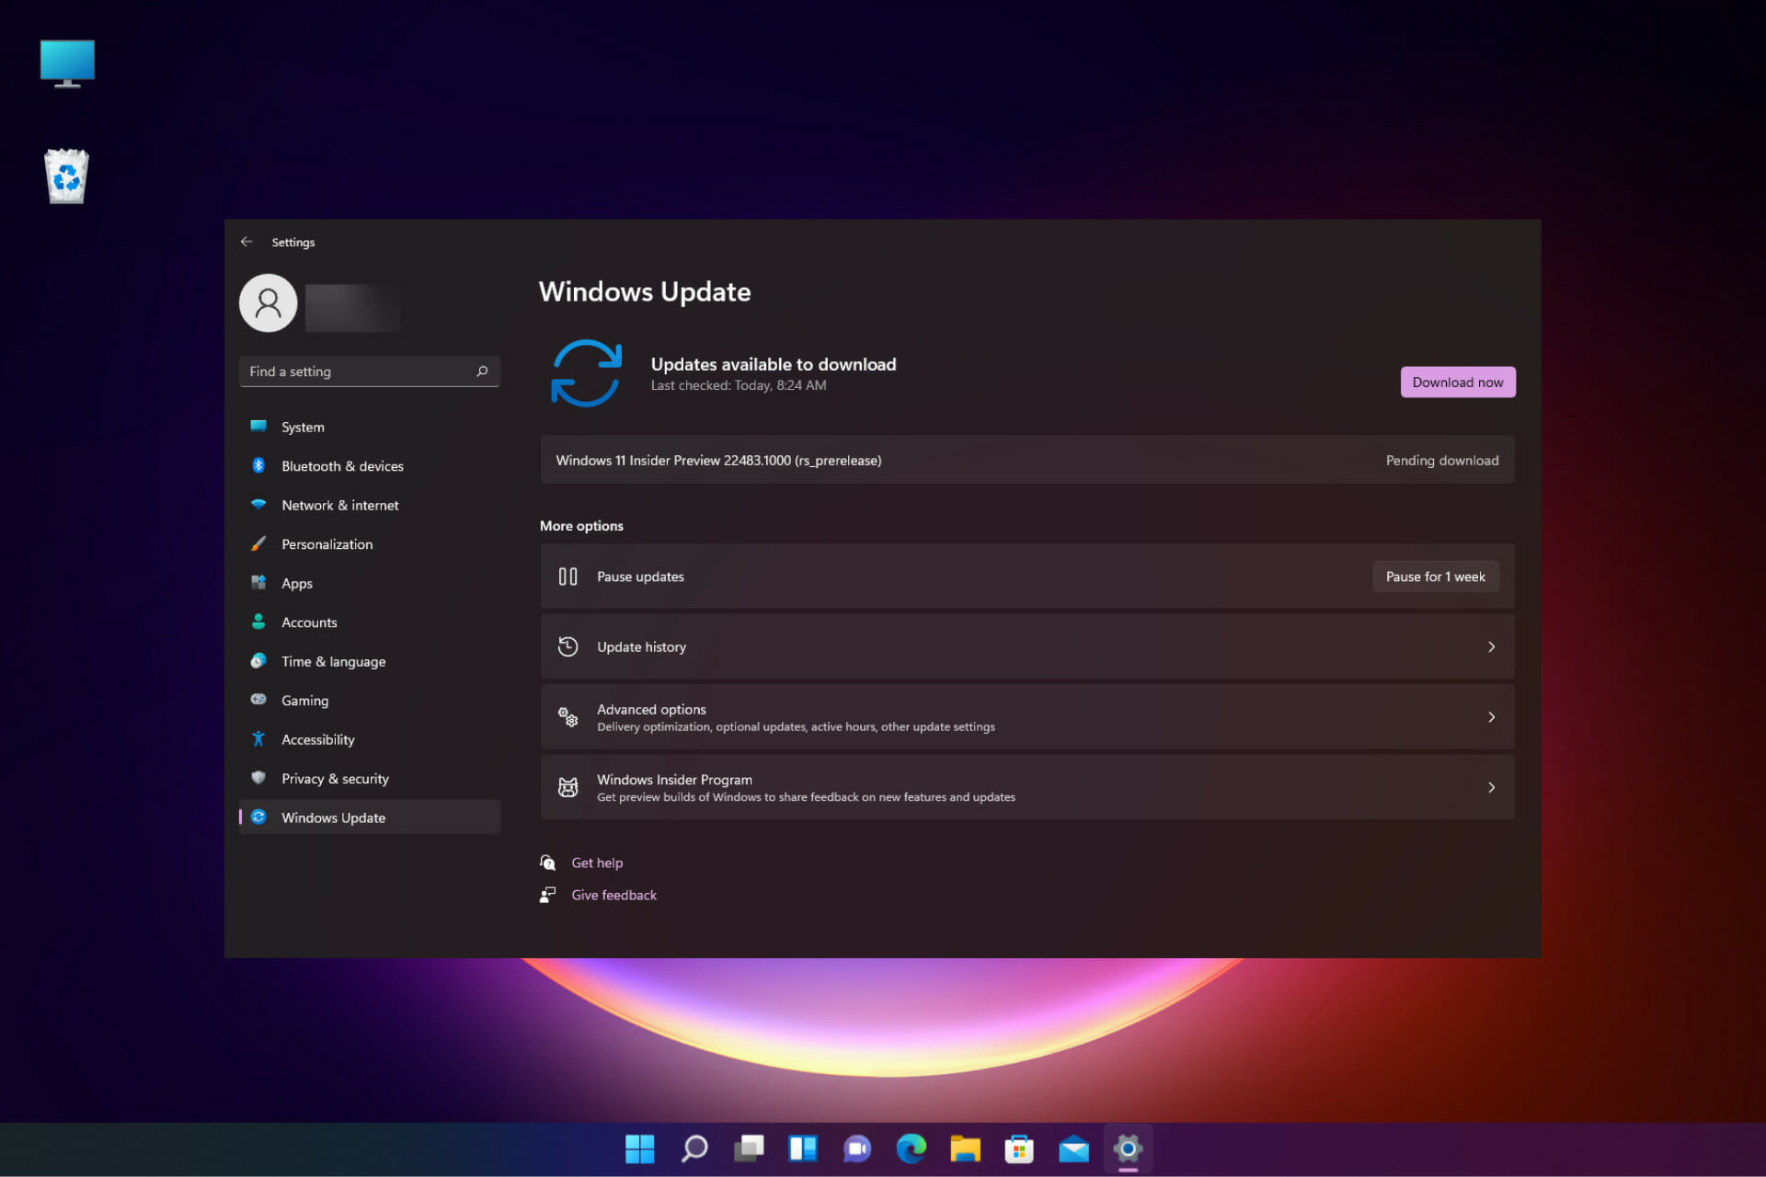This screenshot has width=1766, height=1177.
Task: Click Find a setting search field
Action: (369, 371)
